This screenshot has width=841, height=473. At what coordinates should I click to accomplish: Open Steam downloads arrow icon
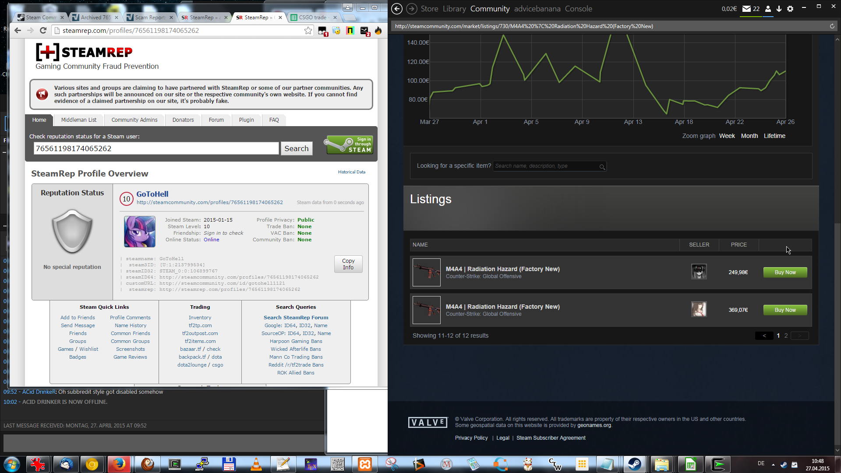(779, 9)
